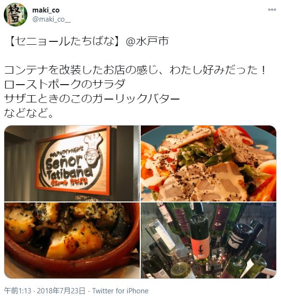281x302 pixels.
Task: Open the three-dot more options menu
Action: [272, 10]
